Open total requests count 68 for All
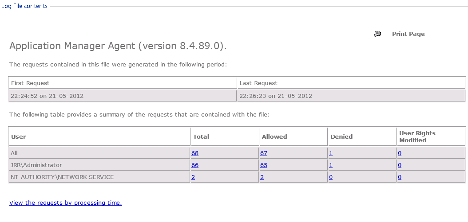 [x=195, y=153]
